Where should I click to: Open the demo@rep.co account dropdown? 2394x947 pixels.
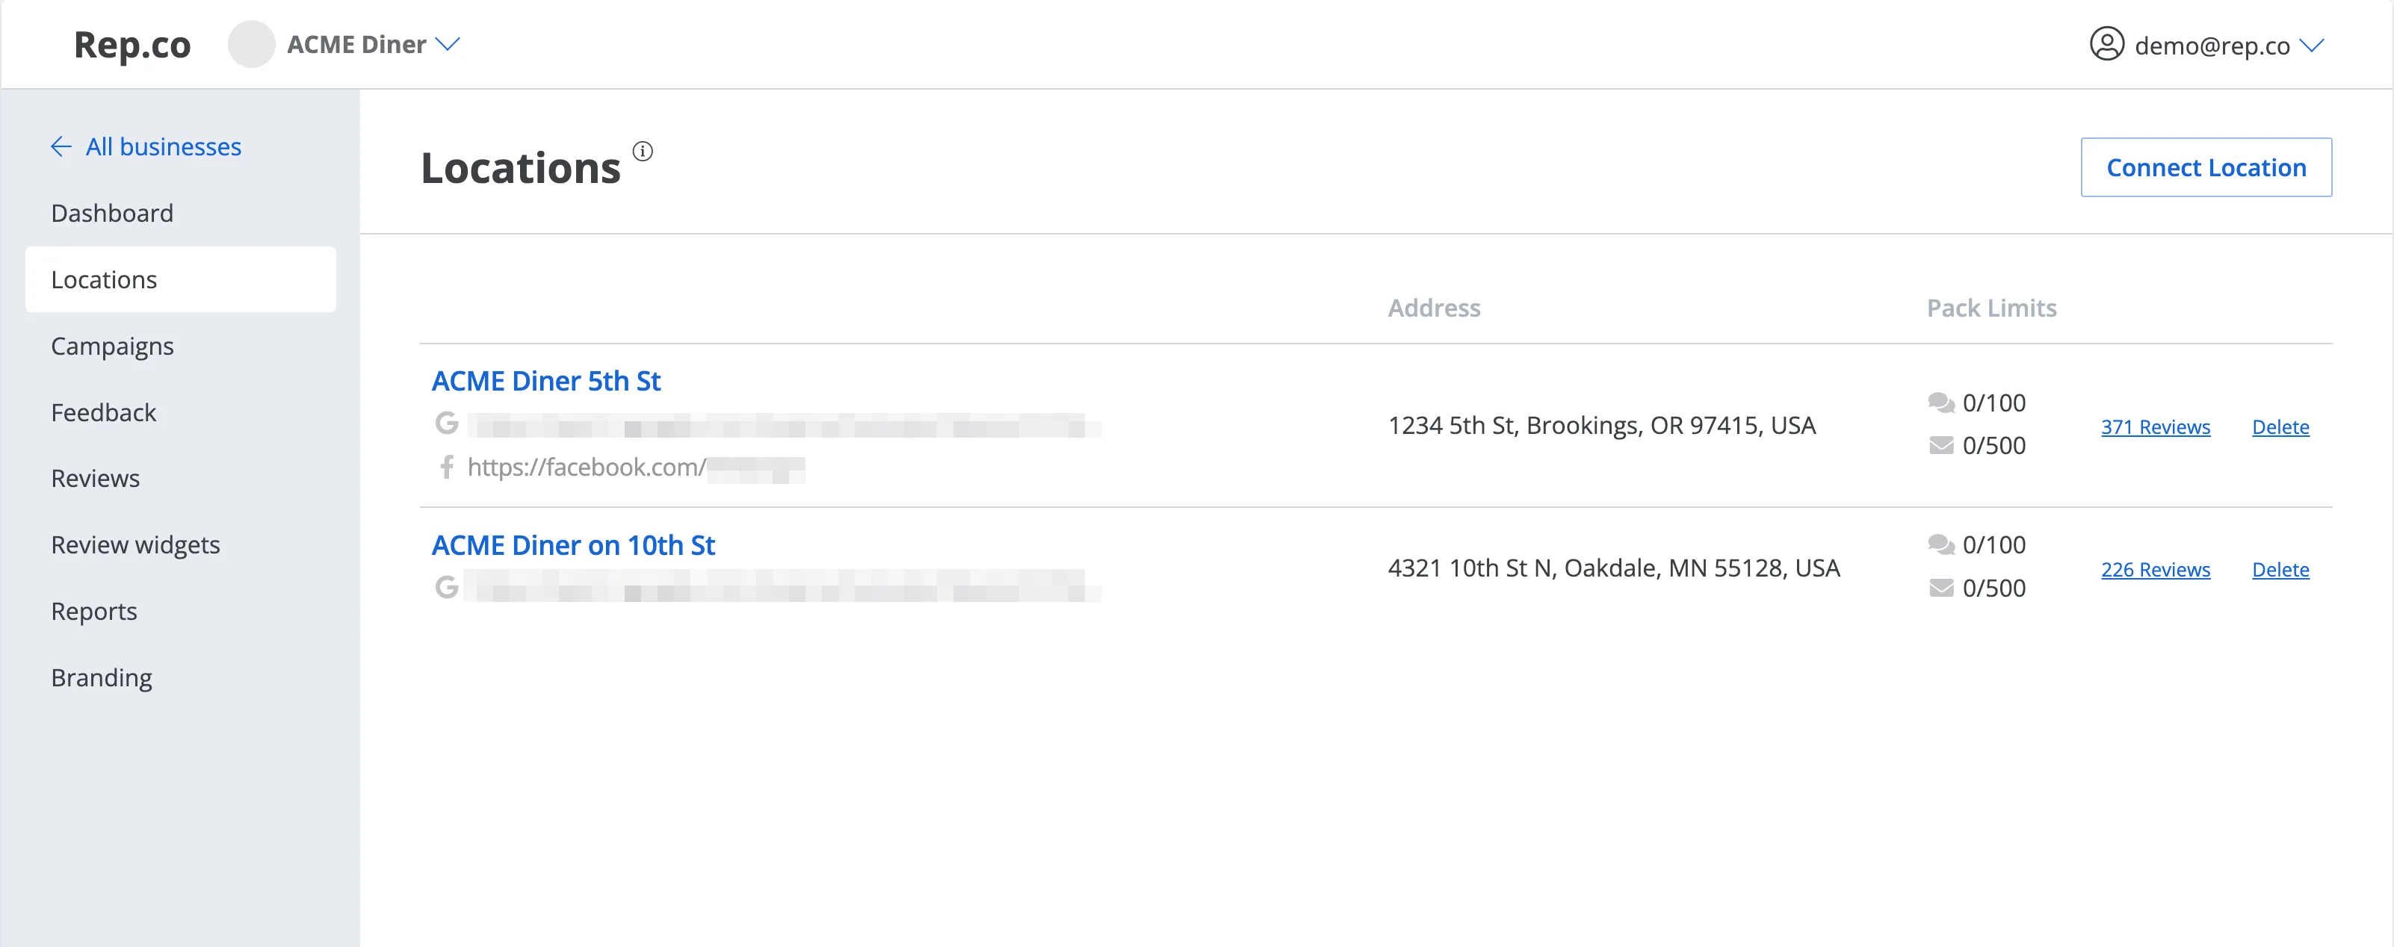click(2311, 45)
